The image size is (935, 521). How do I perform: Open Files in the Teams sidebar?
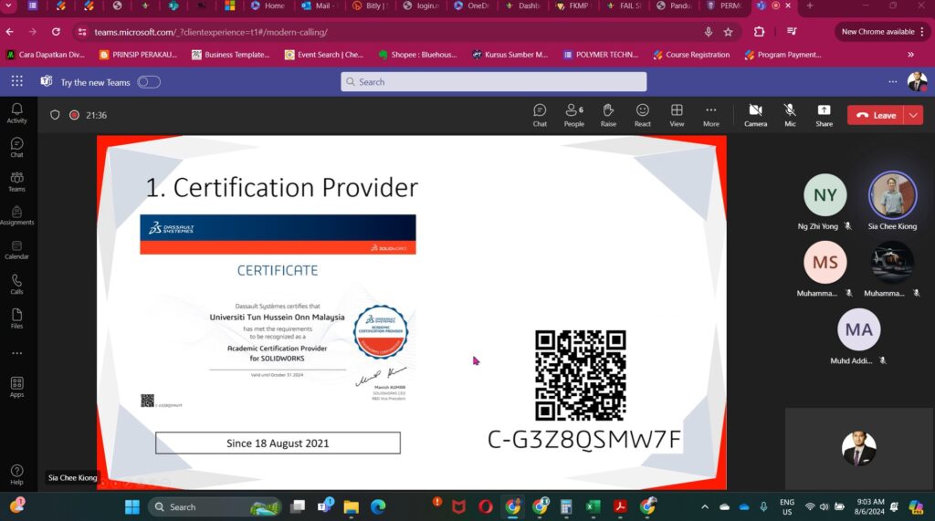click(16, 319)
